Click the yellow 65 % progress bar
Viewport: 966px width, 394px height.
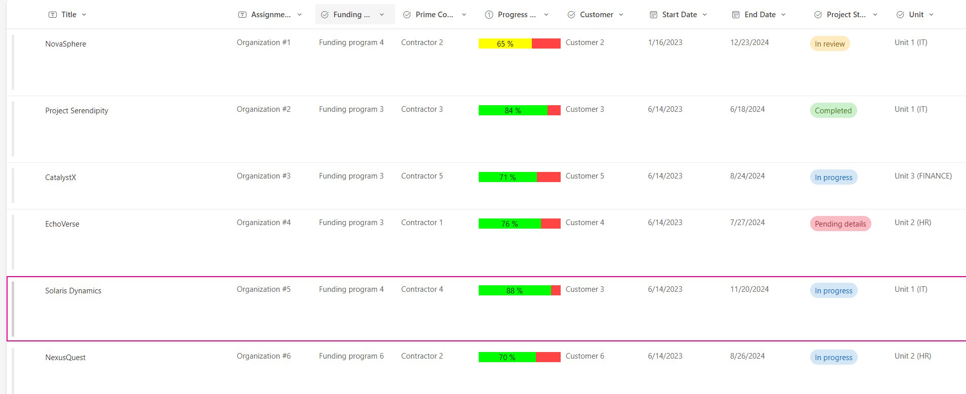(505, 44)
